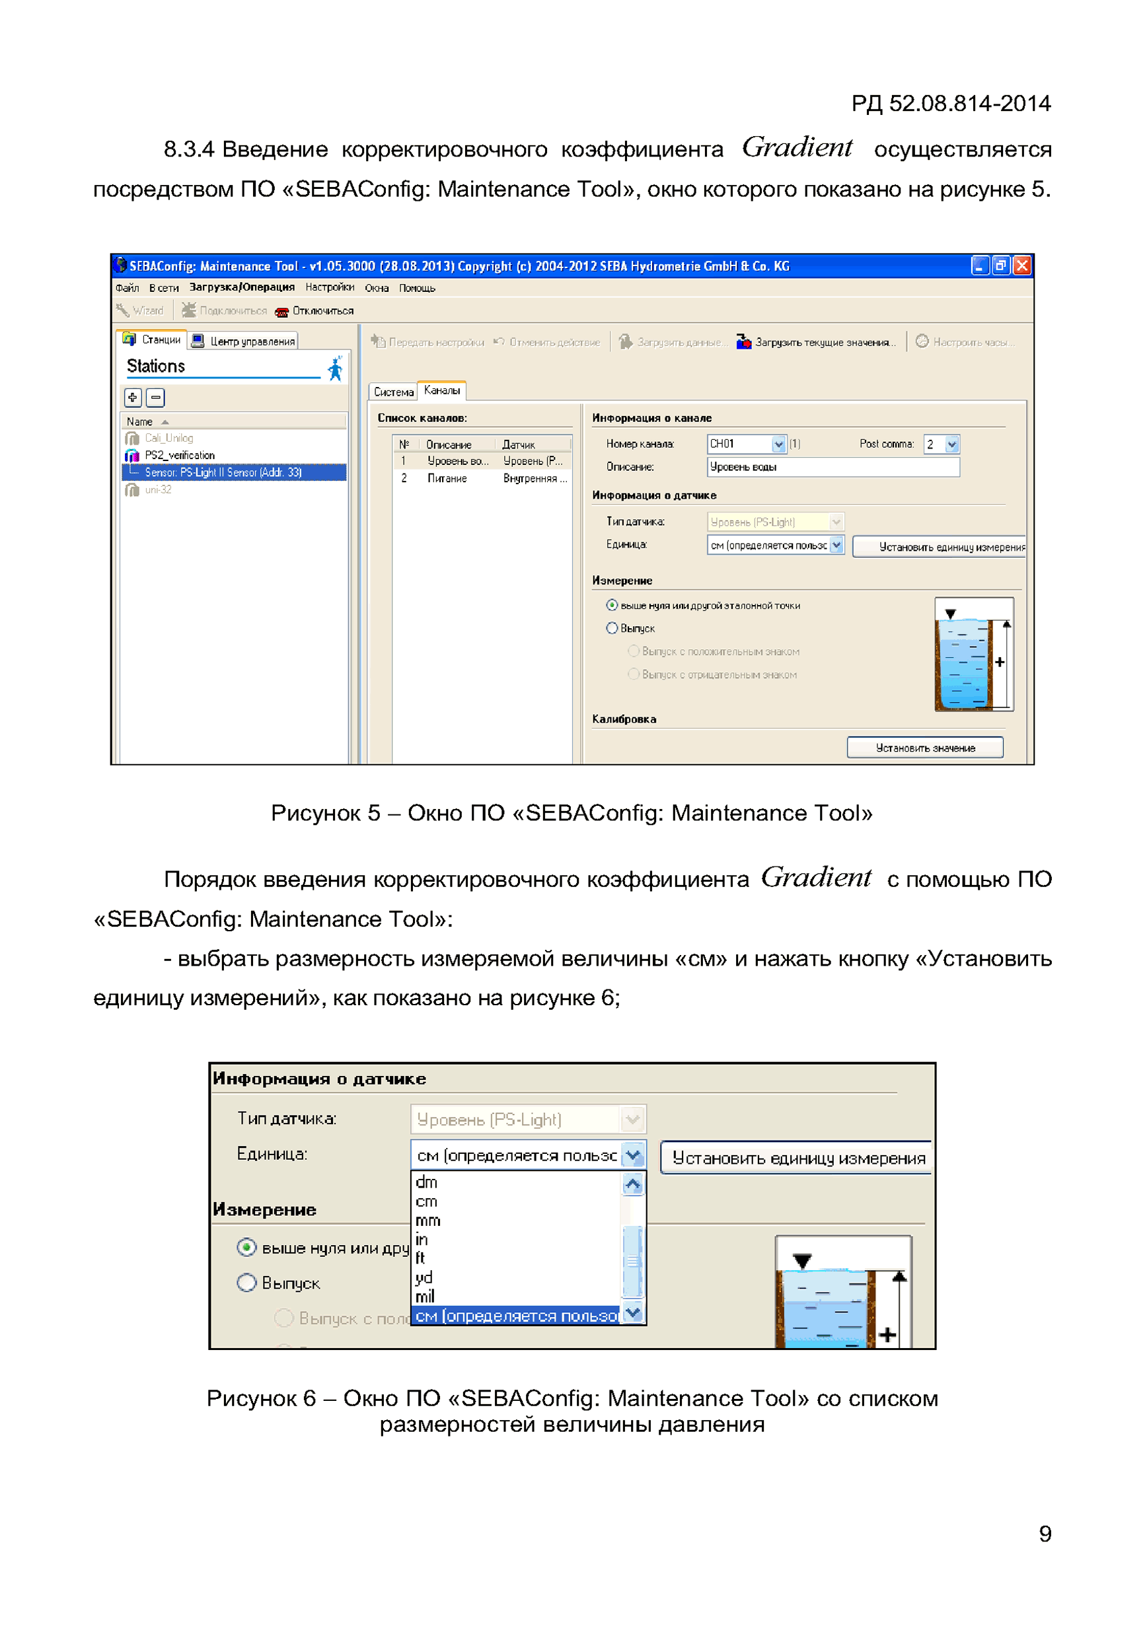Open Тип датчика dropdown in figure 6
Screen dimensions: 1147x1638
pyautogui.click(x=632, y=1120)
